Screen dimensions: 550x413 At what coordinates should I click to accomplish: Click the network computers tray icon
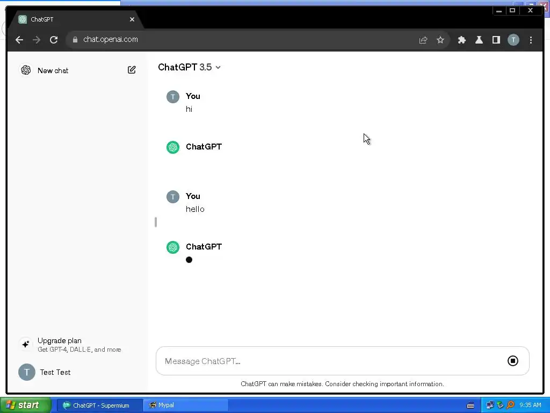point(490,405)
